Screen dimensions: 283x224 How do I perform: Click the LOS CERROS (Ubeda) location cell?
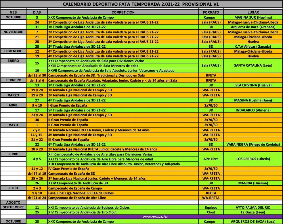[253, 159]
